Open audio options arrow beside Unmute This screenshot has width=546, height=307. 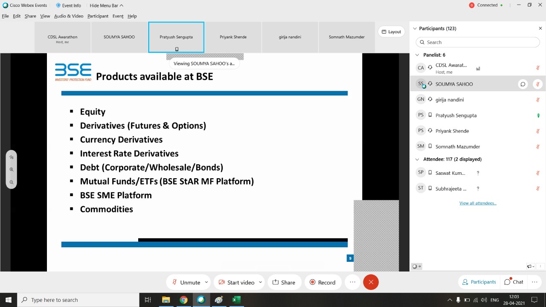[x=206, y=282]
